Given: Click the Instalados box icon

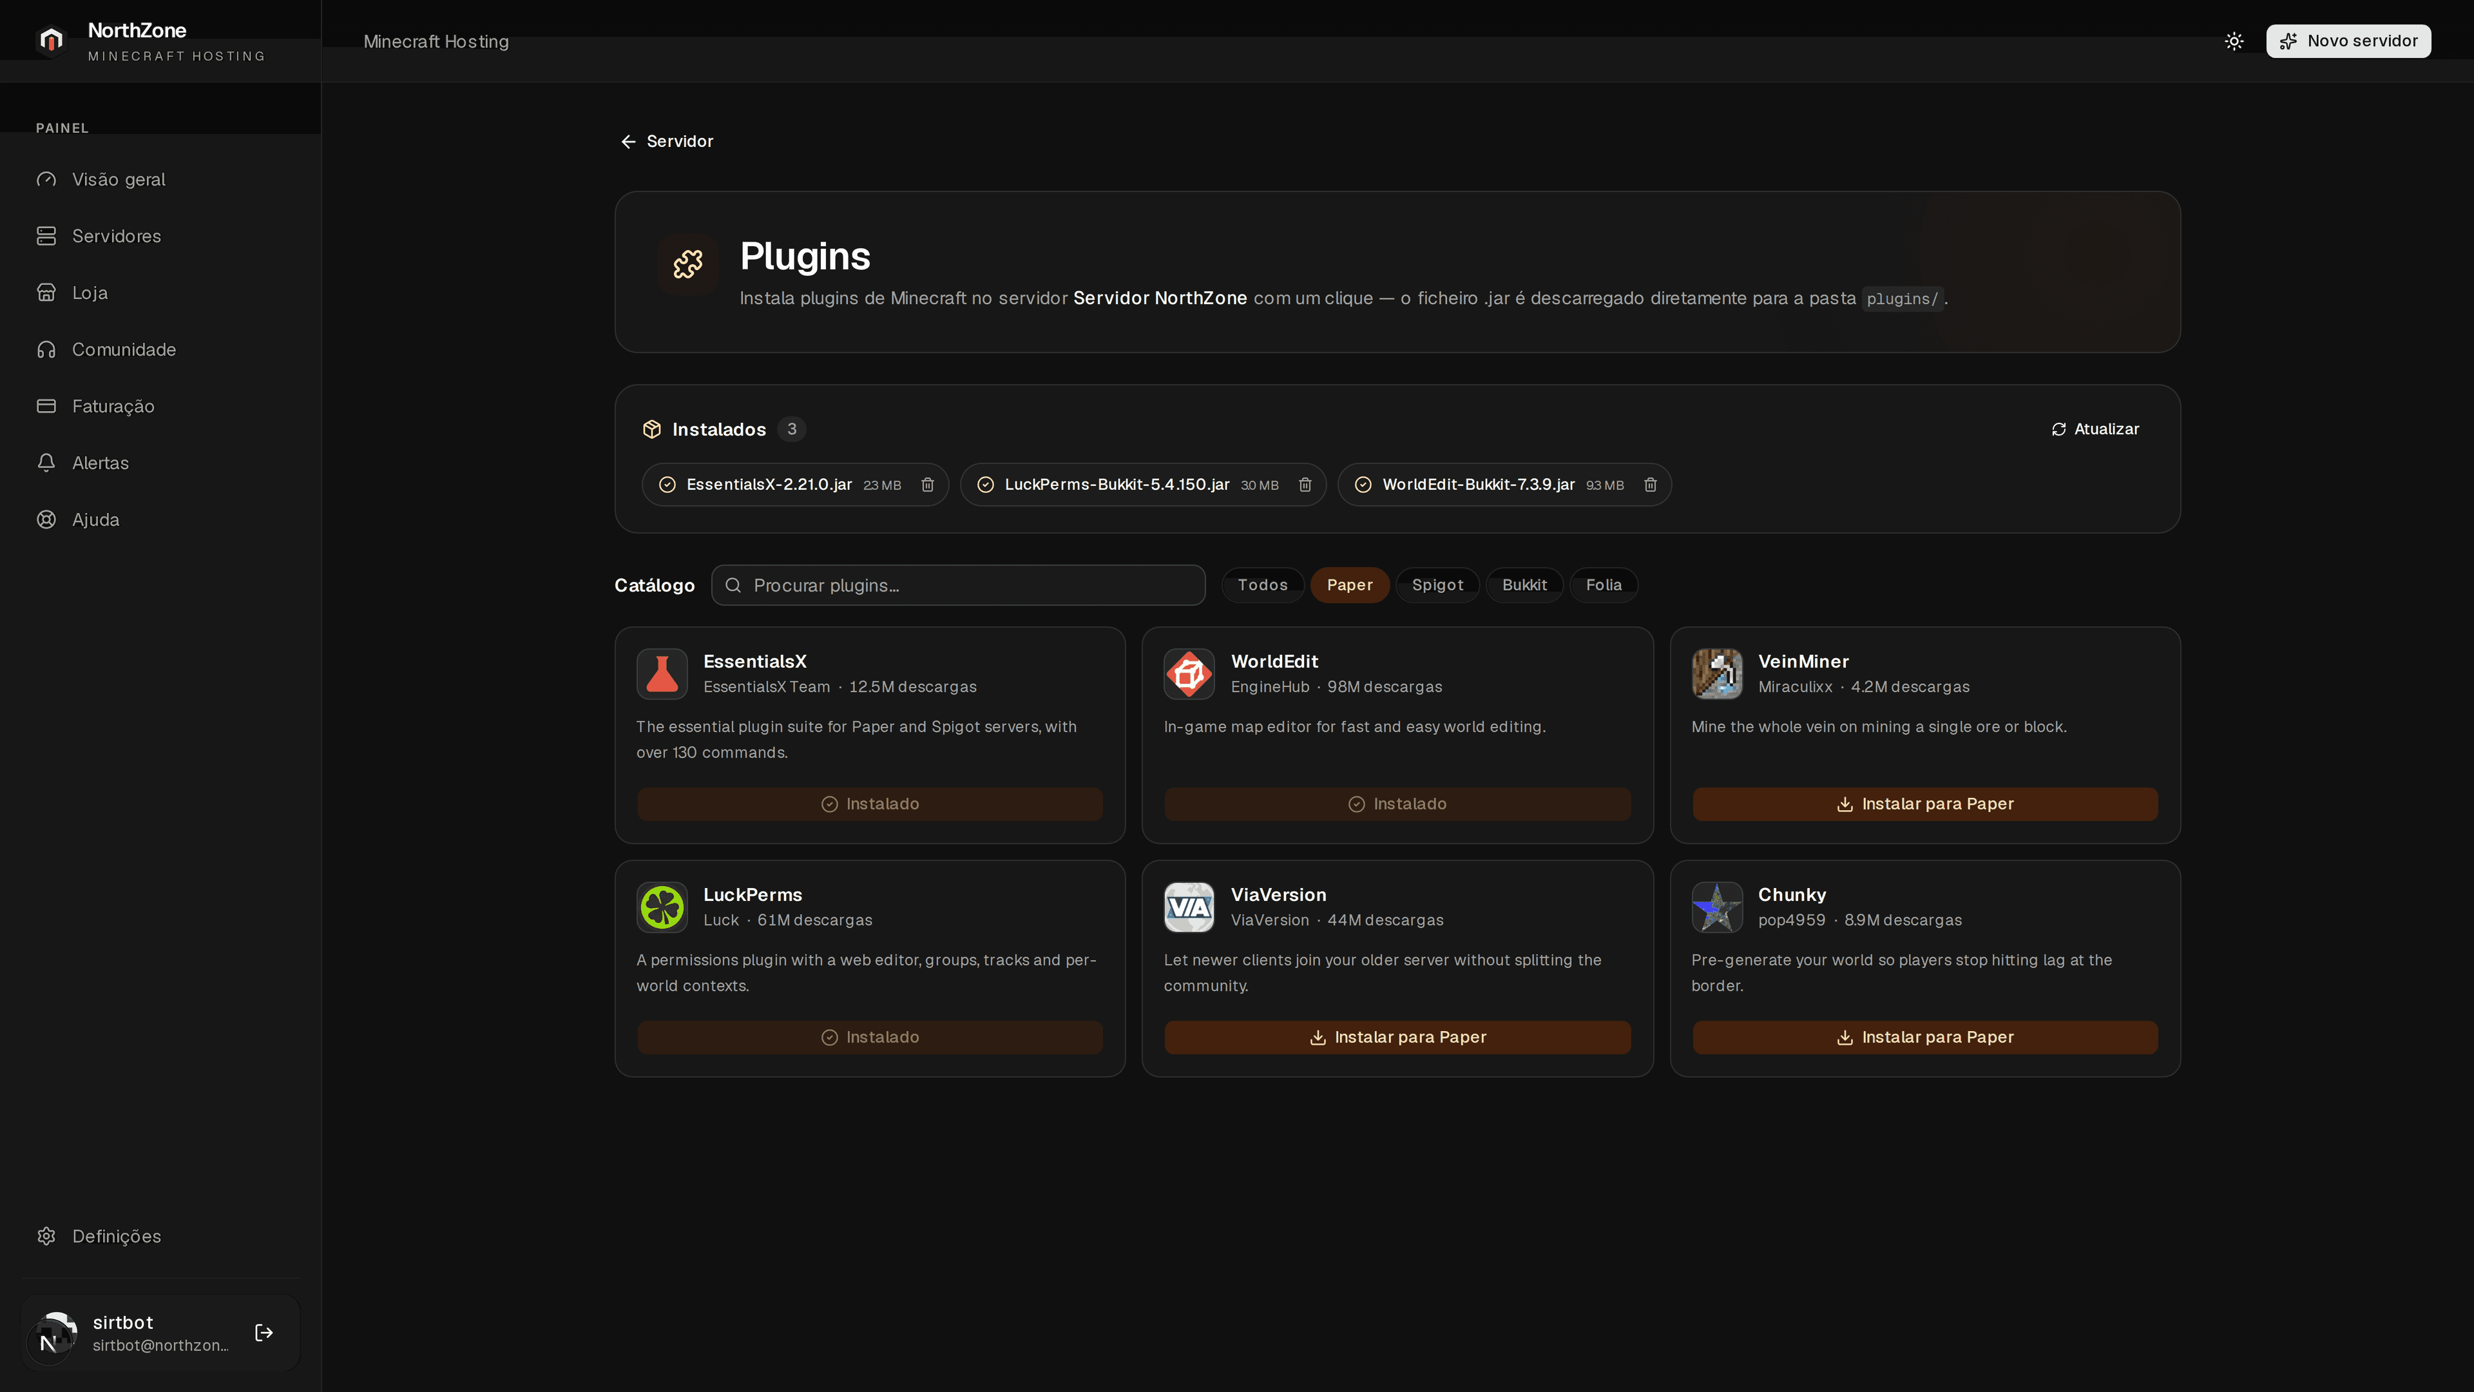Looking at the screenshot, I should point(652,429).
